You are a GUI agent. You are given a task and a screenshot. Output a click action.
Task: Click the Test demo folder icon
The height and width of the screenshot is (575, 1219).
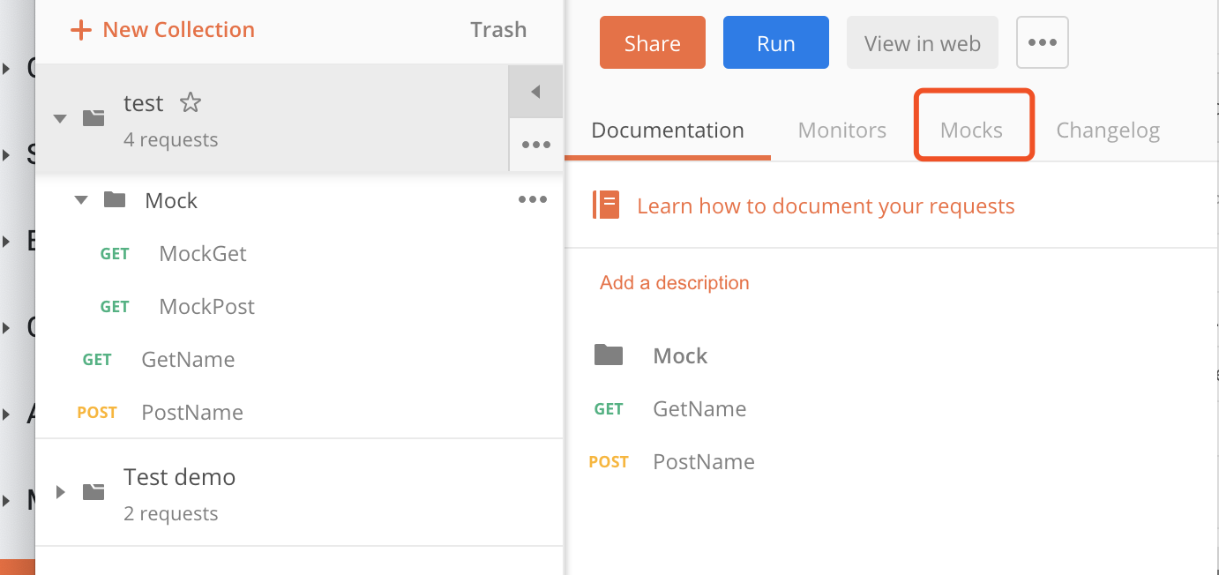point(93,491)
